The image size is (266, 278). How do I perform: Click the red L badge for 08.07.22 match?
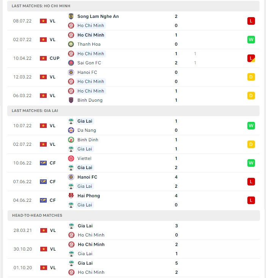click(251, 21)
